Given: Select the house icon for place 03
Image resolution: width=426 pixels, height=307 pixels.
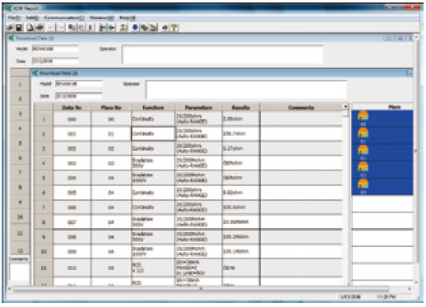Looking at the screenshot, I should pos(363,167).
